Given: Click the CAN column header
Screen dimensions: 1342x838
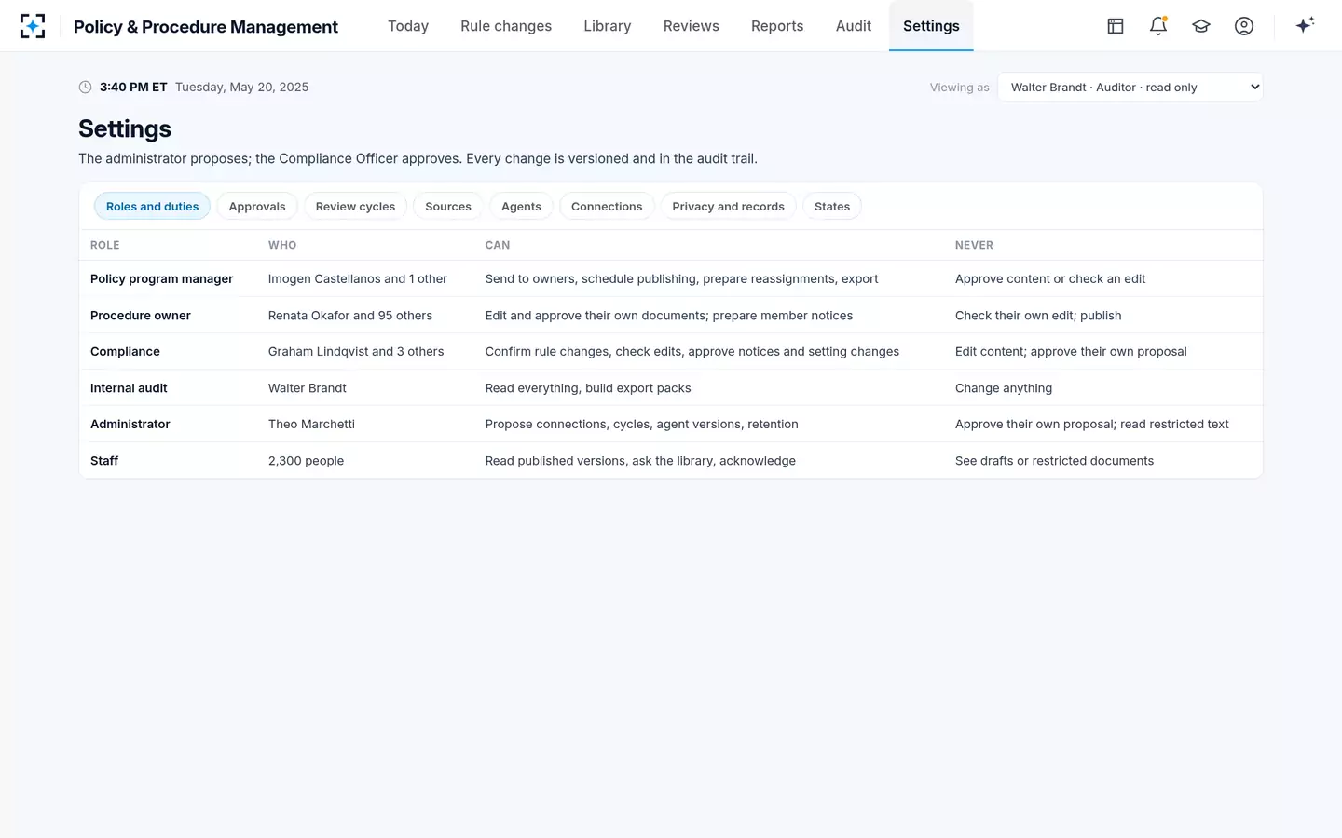Looking at the screenshot, I should pos(498,245).
